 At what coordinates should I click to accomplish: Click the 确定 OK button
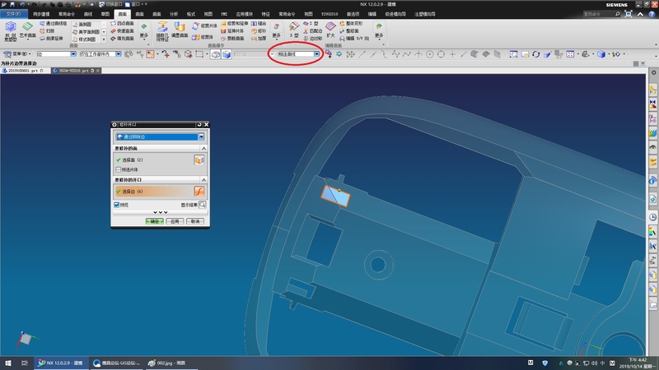(x=155, y=221)
